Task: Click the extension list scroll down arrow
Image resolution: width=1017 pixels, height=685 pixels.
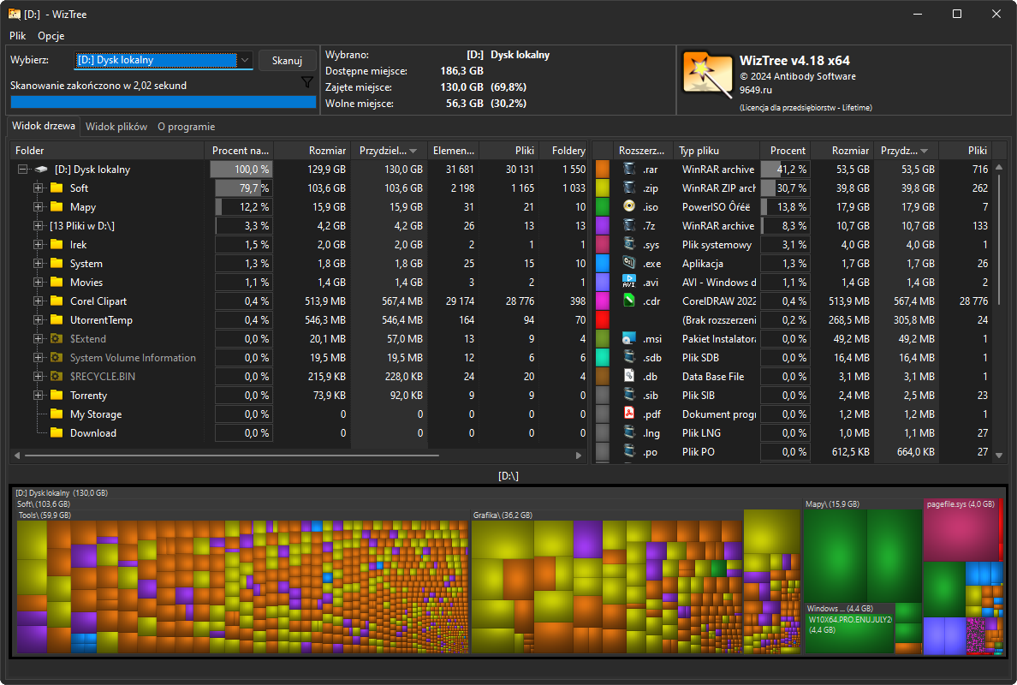Action: click(999, 456)
